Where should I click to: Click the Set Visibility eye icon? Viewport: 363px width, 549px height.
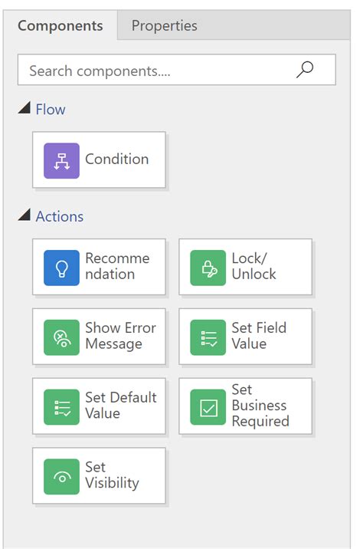pyautogui.click(x=61, y=477)
